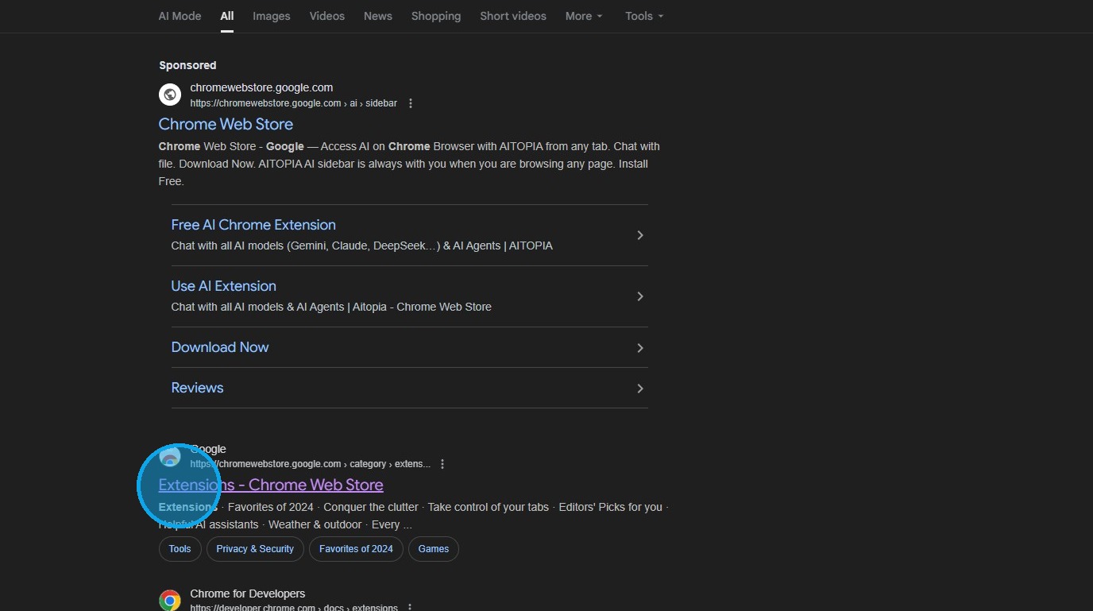Click the Privacy & Security chip
The image size is (1093, 611).
pyautogui.click(x=255, y=549)
